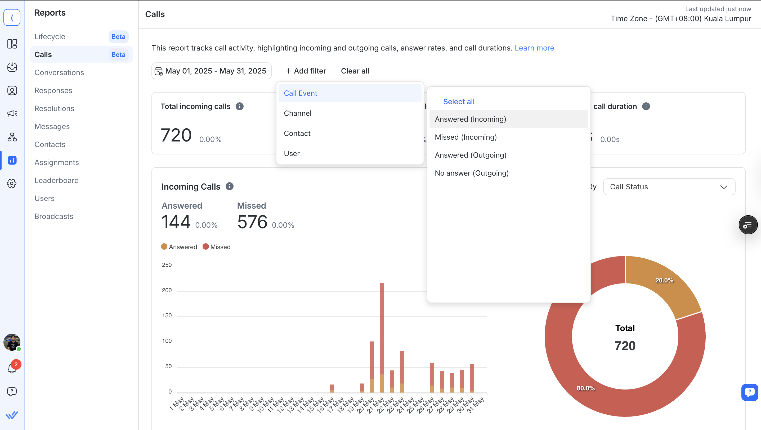Select Channel in the filter menu
Viewport: 761px width, 430px height.
click(297, 113)
